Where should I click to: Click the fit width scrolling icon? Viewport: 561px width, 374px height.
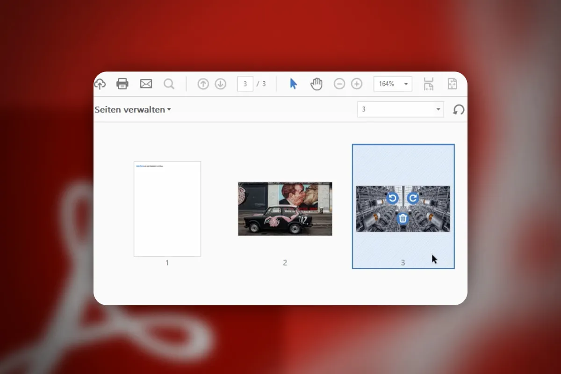pos(429,84)
